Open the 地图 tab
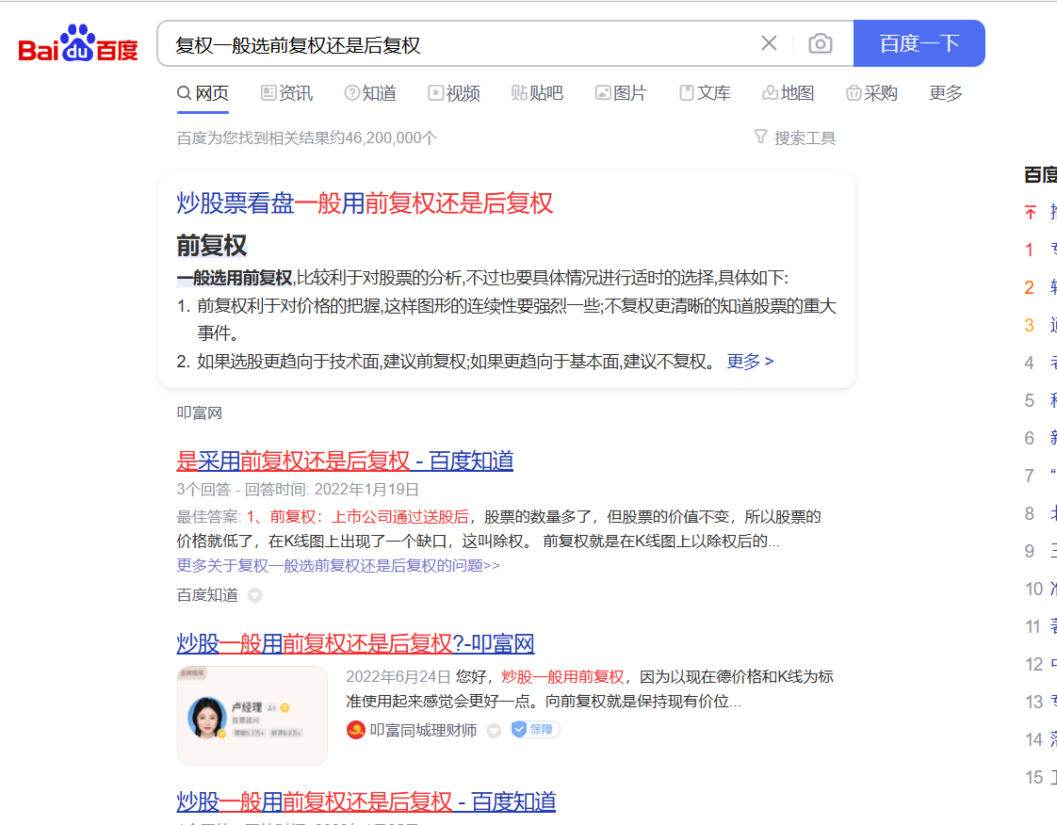Screen dimensions: 1057x825 coord(788,93)
